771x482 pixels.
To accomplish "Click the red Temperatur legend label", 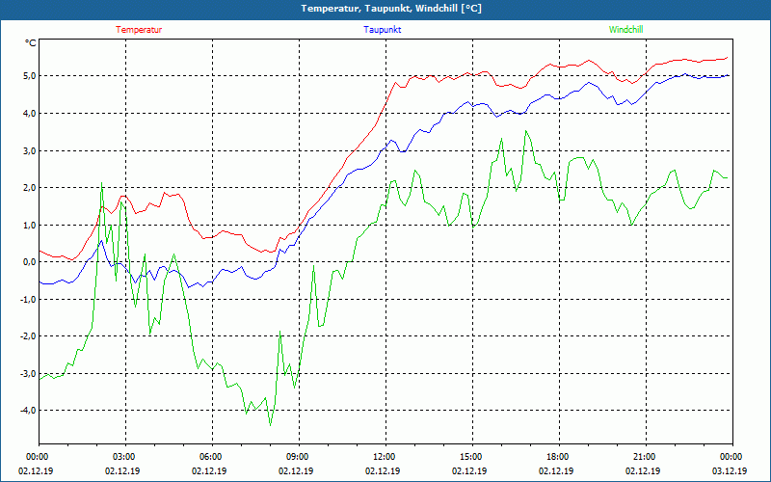I will (139, 30).
